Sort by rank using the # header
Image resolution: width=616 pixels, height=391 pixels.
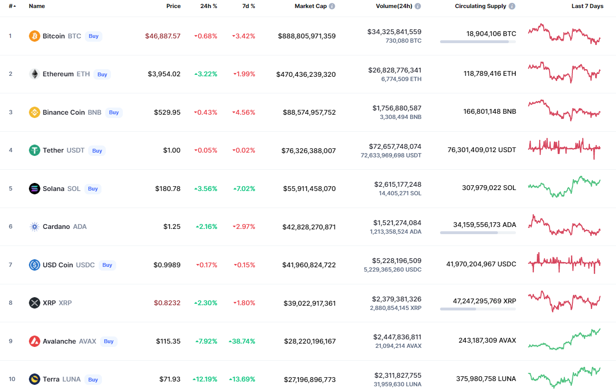click(x=12, y=6)
